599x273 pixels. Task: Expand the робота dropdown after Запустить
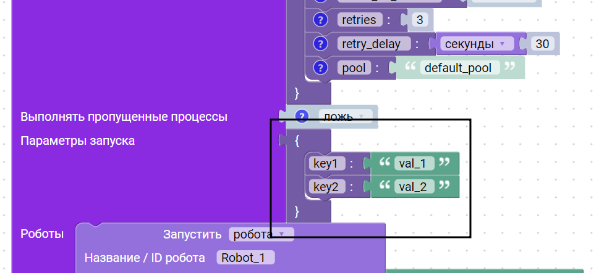click(x=260, y=234)
